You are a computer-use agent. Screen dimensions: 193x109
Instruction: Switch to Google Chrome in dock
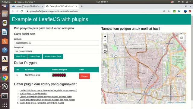coord(5,78)
